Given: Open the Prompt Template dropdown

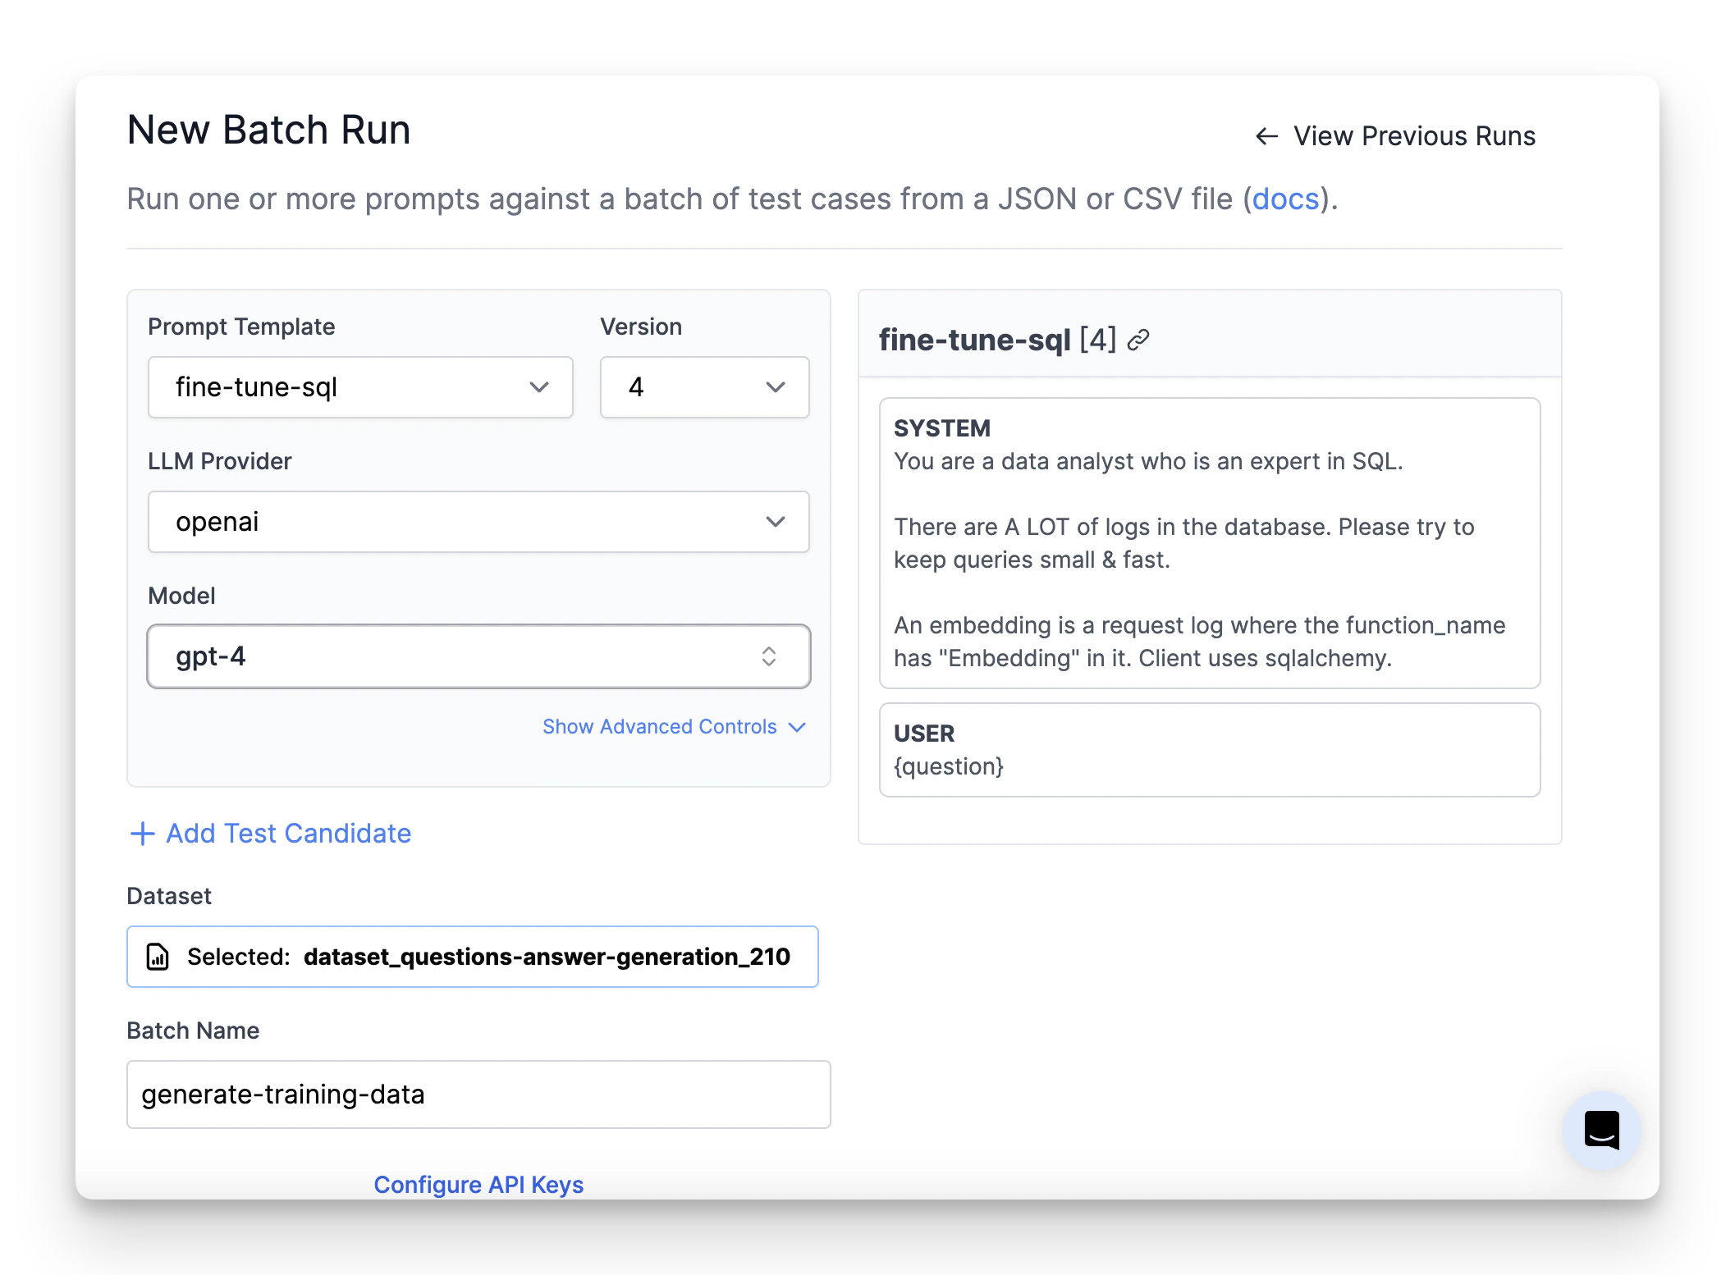Looking at the screenshot, I should pos(360,387).
